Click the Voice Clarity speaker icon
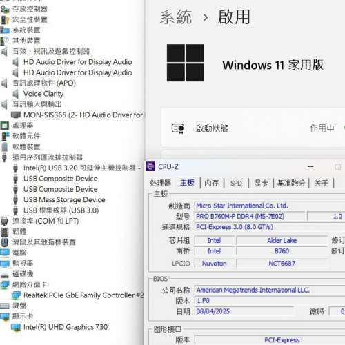Screen dimensions: 345x345 coord(16,94)
